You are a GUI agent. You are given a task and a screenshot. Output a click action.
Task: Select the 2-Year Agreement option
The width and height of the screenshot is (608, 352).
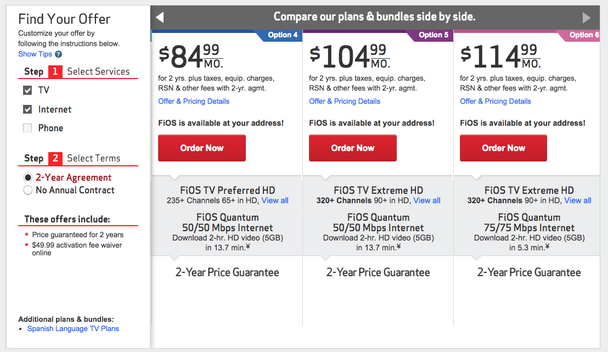point(28,177)
